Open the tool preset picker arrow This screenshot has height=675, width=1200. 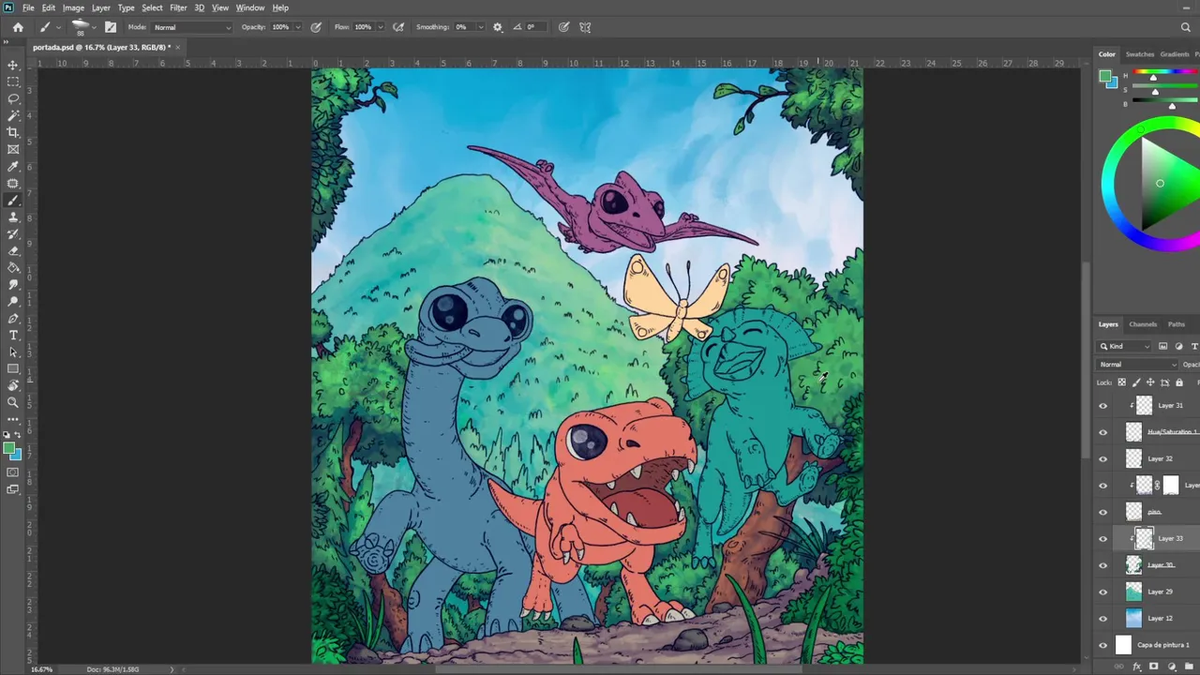[x=58, y=27]
